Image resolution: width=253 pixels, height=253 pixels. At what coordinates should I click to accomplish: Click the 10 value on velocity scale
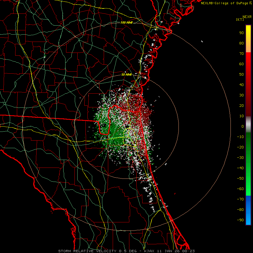(x=241, y=116)
